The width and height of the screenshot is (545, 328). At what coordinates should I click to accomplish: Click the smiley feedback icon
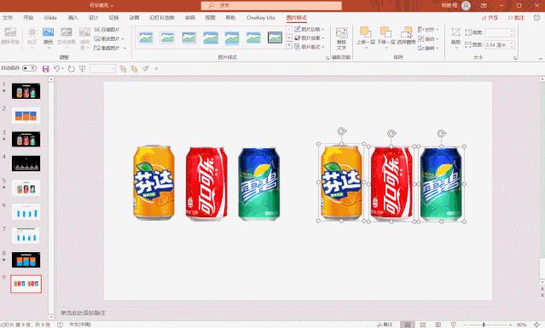(537, 17)
